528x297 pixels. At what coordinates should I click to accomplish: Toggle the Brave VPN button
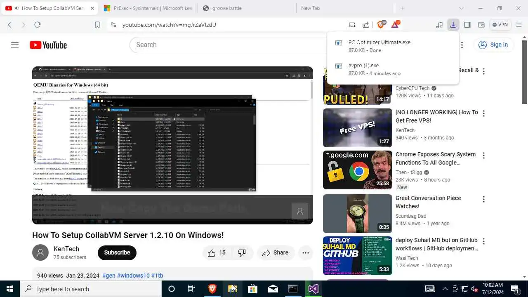(x=500, y=25)
